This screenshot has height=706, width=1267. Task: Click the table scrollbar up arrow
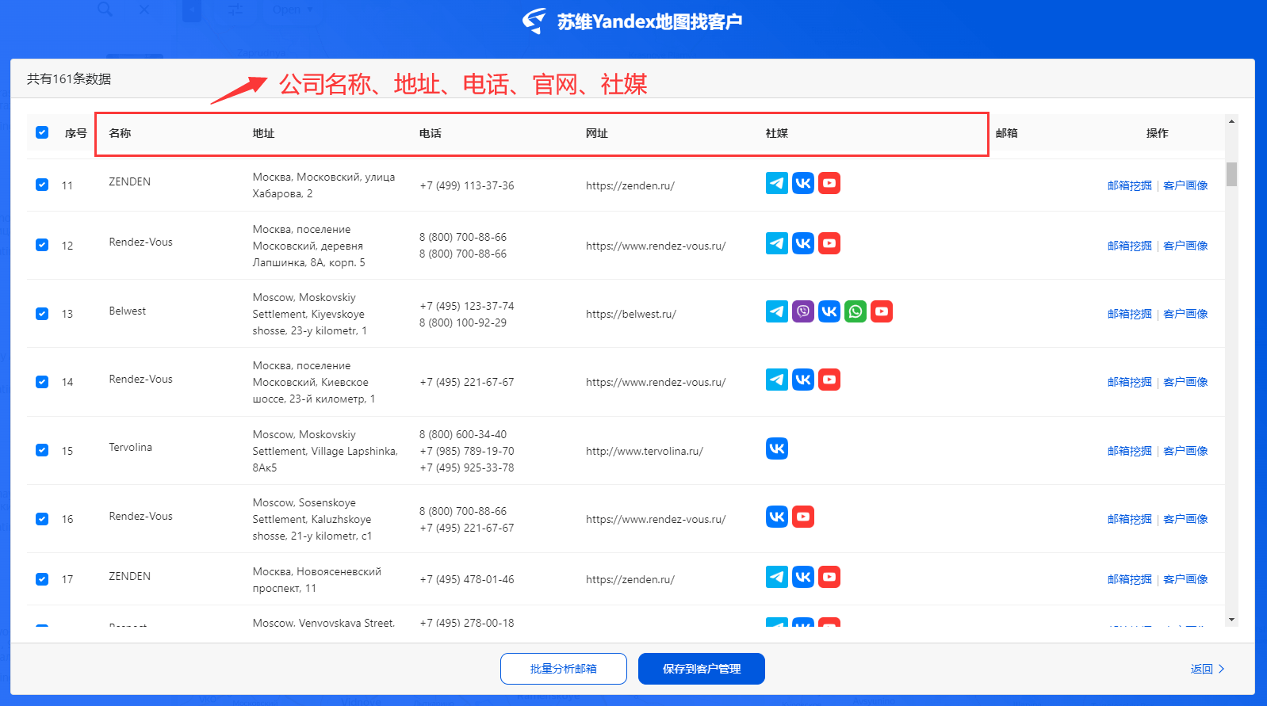tap(1231, 121)
